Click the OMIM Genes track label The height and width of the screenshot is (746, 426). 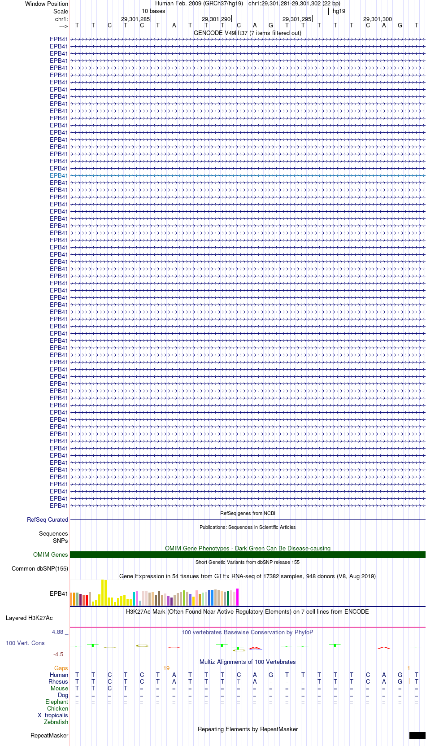51,554
